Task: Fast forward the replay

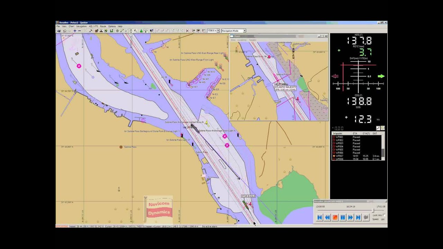Action: (351, 217)
